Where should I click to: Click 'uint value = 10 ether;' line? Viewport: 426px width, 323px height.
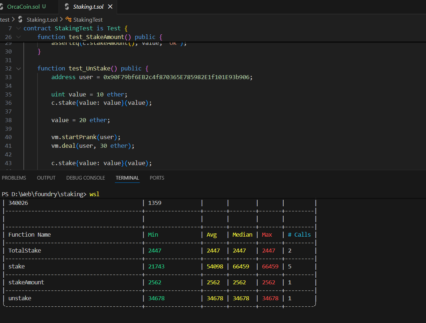pyautogui.click(x=89, y=94)
